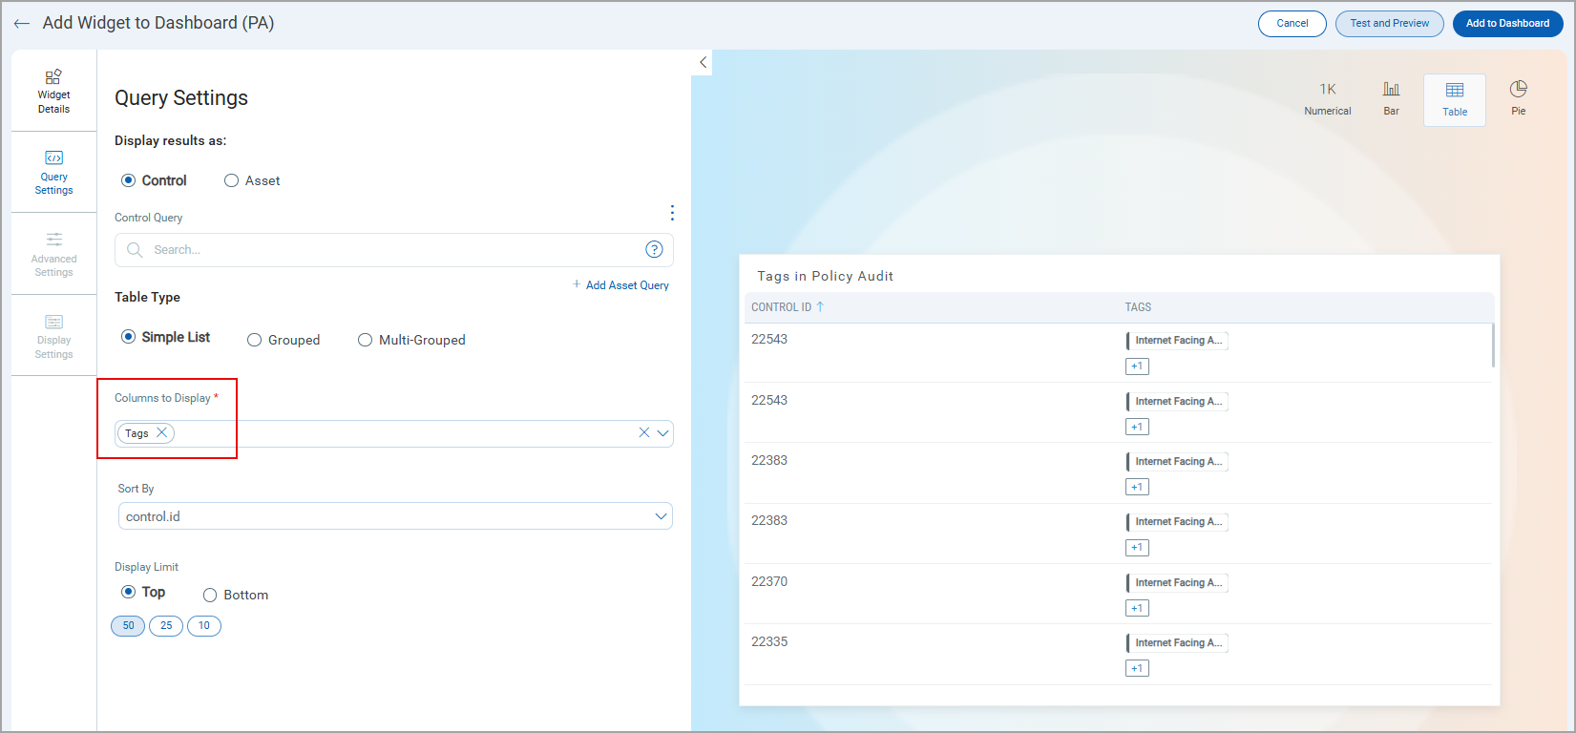Click Add to Dashboard button
Image resolution: width=1576 pixels, height=733 pixels.
(x=1508, y=24)
